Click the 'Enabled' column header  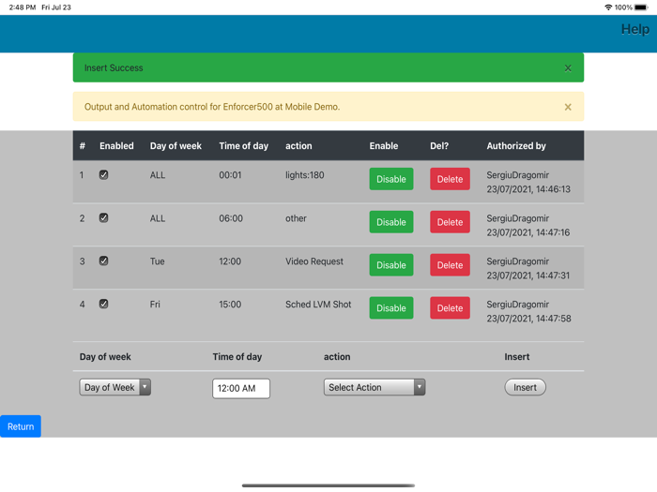tap(116, 146)
